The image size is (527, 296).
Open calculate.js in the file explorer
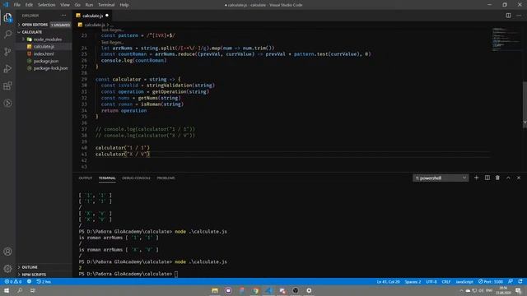pyautogui.click(x=44, y=46)
